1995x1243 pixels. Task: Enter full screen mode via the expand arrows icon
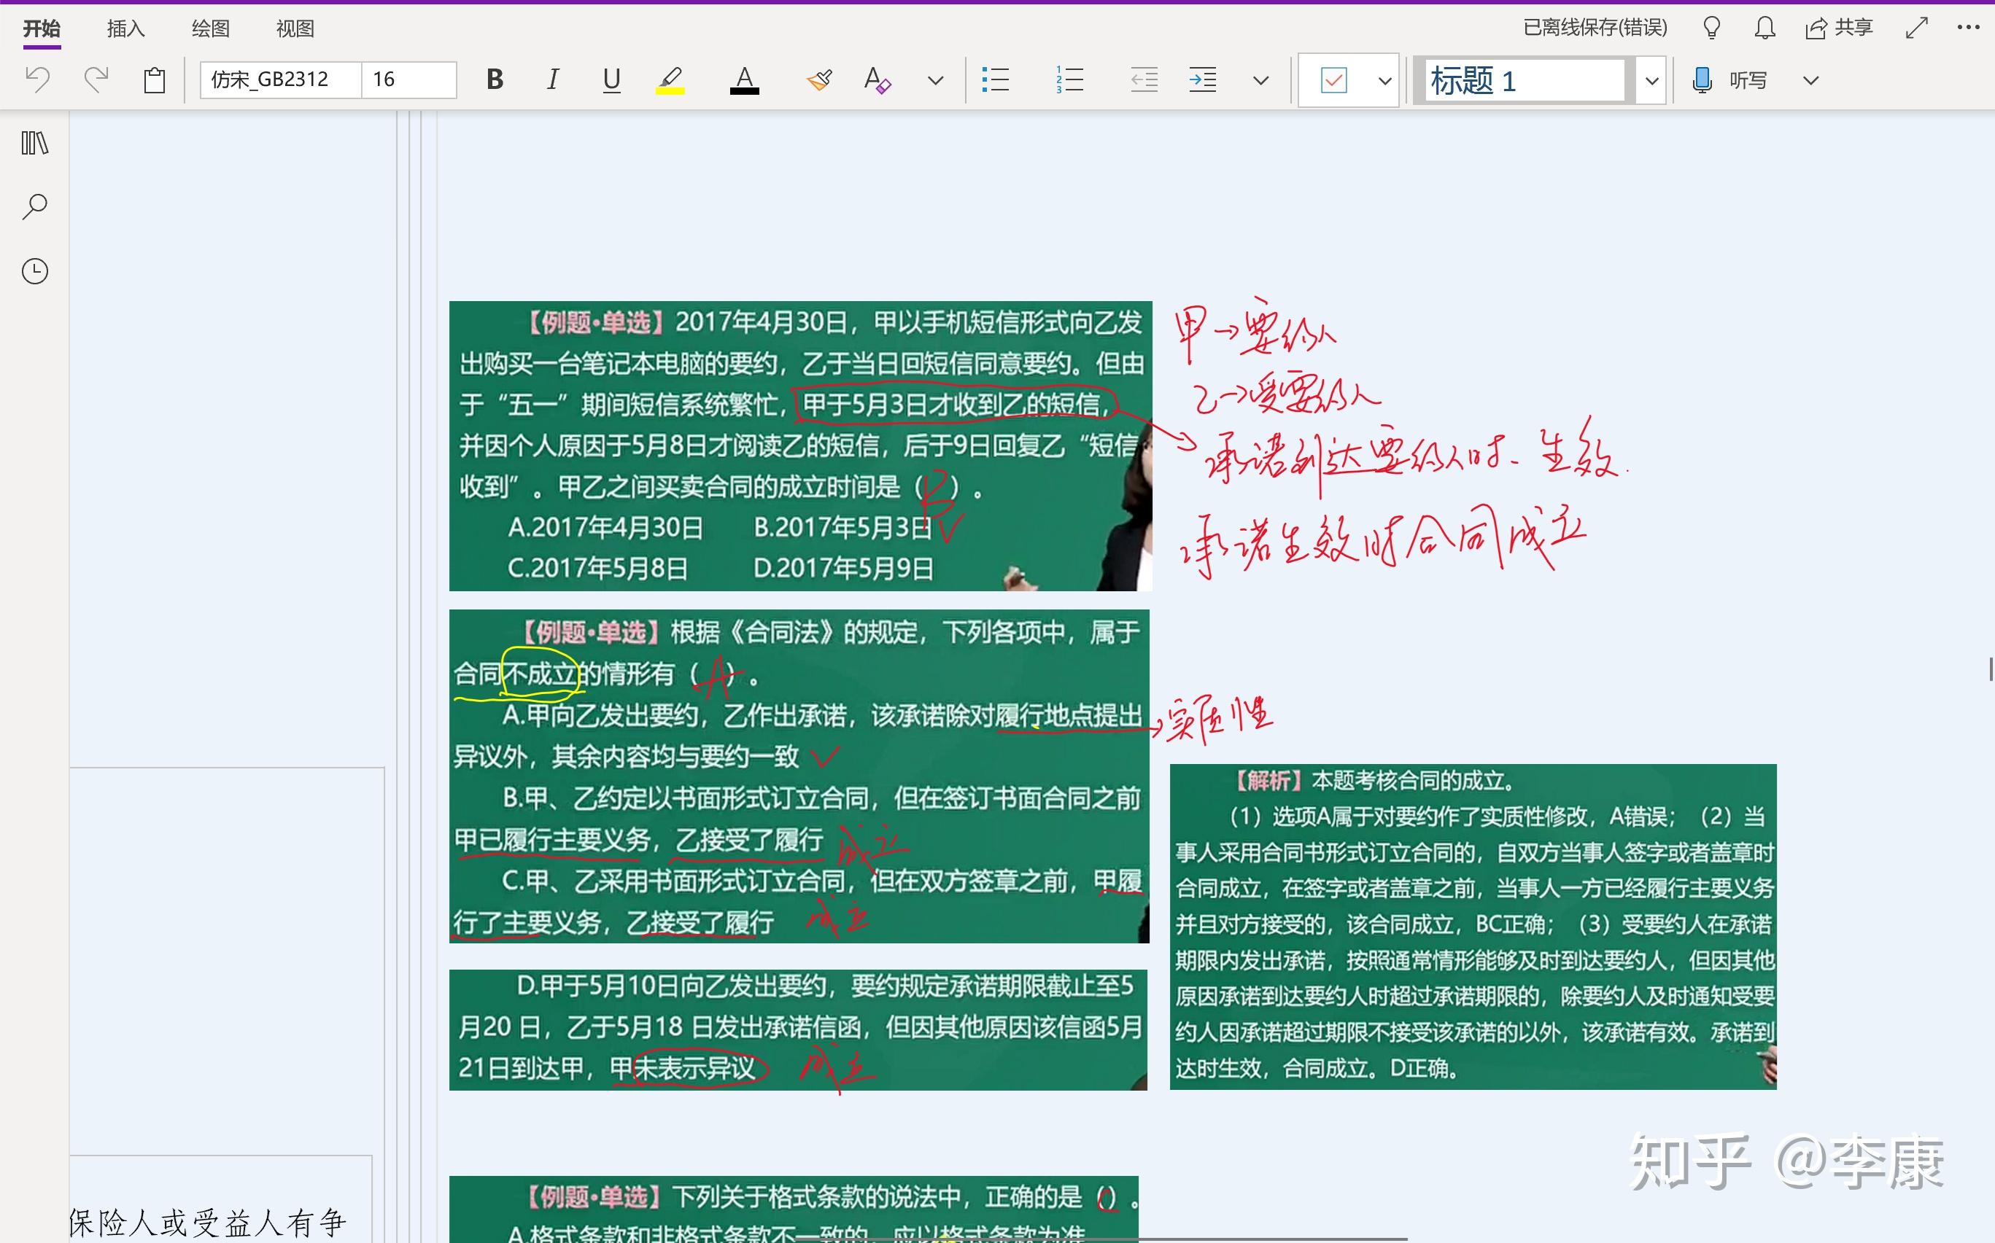[x=1916, y=28]
